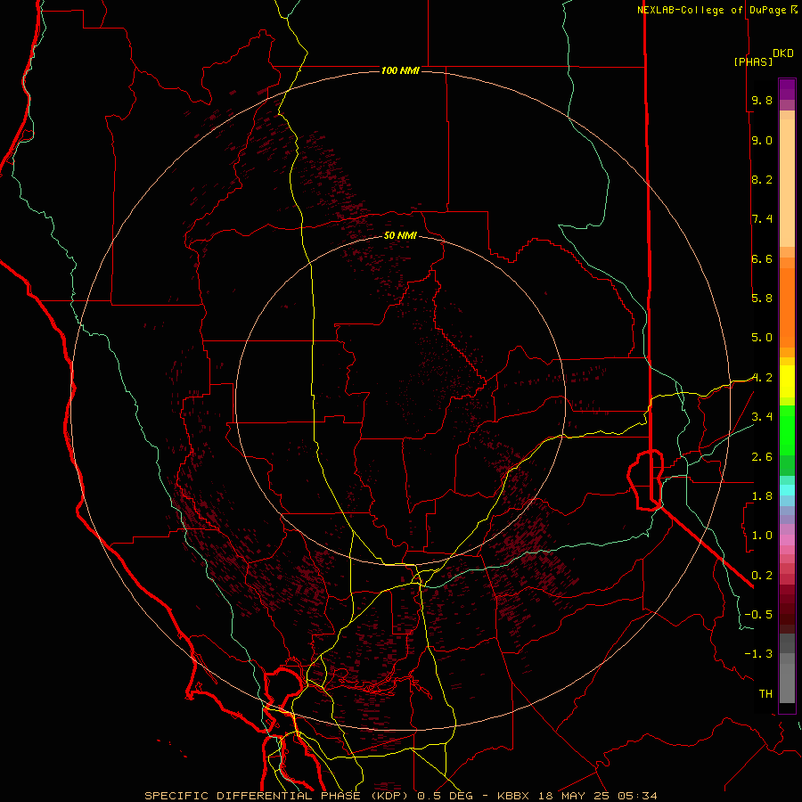Select the 6.6 value on the KDP scale
This screenshot has width=802, height=802.
pos(762,258)
